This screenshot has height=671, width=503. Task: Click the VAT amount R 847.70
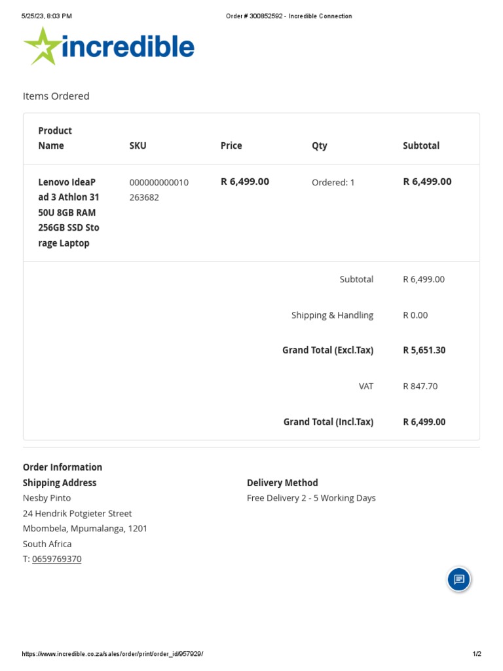click(x=420, y=386)
